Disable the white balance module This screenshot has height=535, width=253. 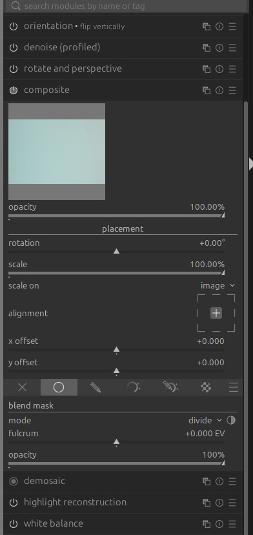click(14, 524)
